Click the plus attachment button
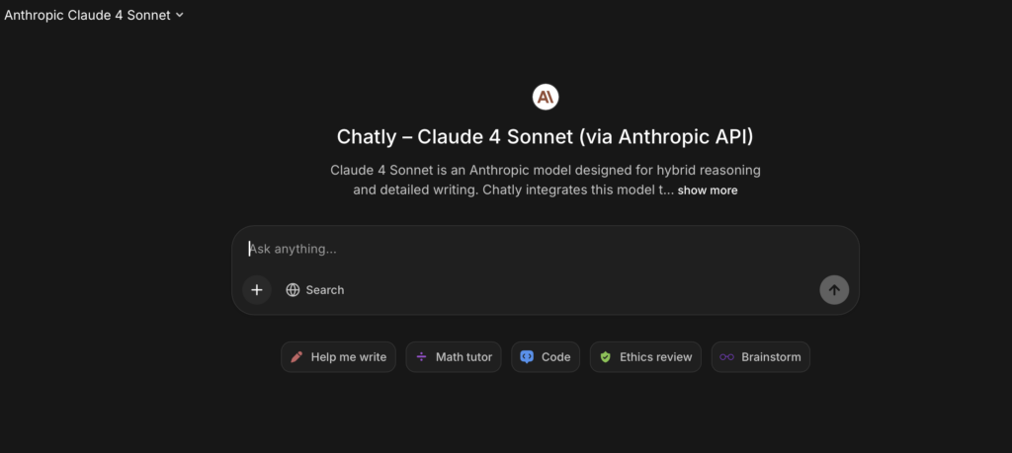This screenshot has height=453, width=1012. [x=257, y=289]
